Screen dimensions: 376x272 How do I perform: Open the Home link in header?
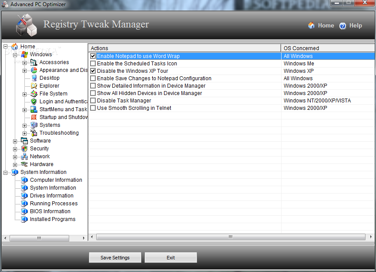coord(326,25)
